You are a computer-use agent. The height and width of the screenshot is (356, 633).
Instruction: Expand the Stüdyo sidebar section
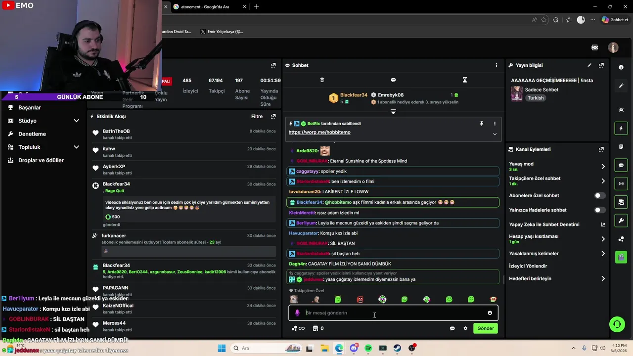(76, 121)
